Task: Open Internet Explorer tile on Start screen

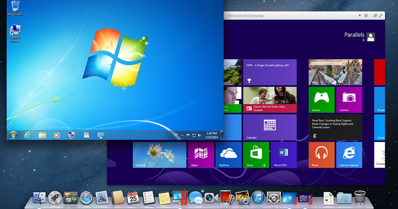Action: (x=349, y=155)
